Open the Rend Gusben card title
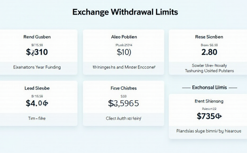Screen dimensions: 247x153 37,37
